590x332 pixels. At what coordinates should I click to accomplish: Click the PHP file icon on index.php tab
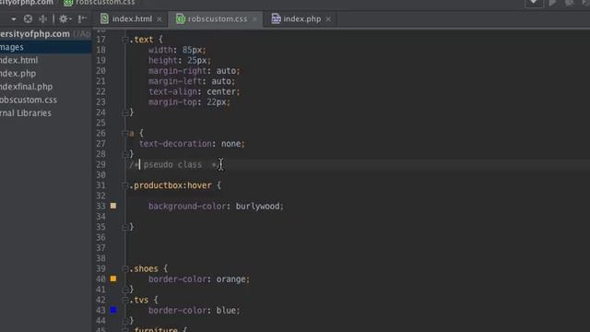point(276,18)
